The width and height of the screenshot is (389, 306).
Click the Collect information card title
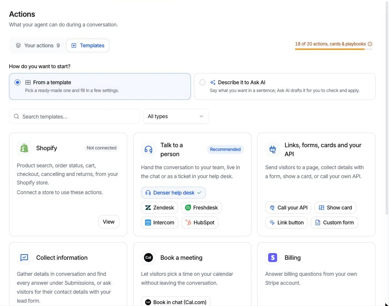pos(62,258)
